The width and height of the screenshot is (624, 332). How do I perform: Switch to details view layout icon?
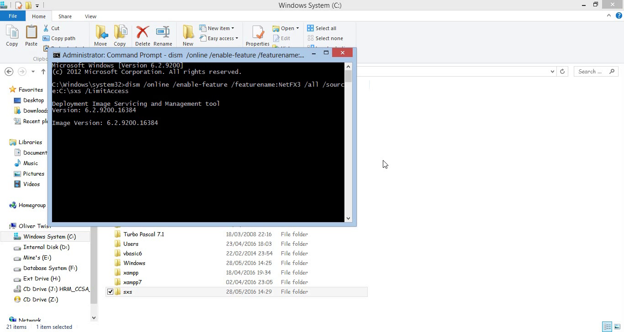(x=607, y=327)
